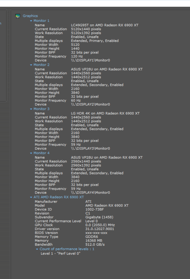The width and height of the screenshot is (190, 279).
Task: Select Model value AMD Radeon RX 6900 XT
Action: point(107,205)
